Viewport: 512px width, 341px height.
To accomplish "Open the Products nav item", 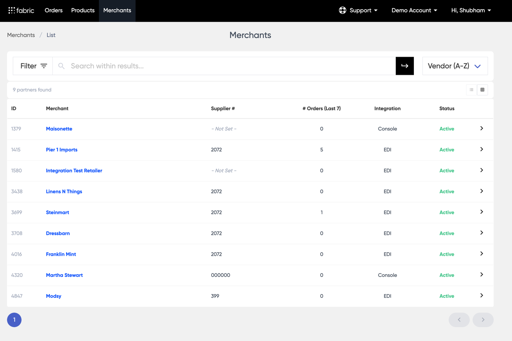I will pos(83,10).
